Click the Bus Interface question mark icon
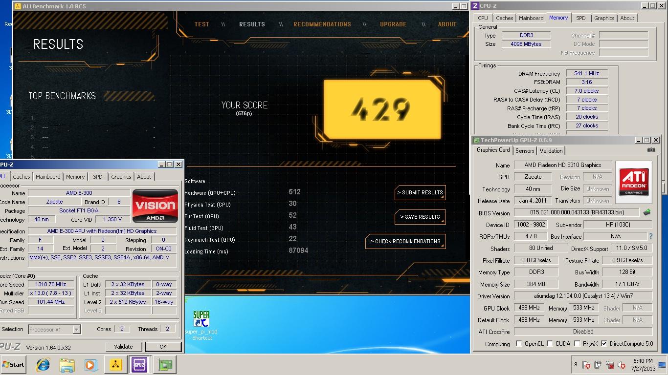668x375 pixels. pos(650,236)
